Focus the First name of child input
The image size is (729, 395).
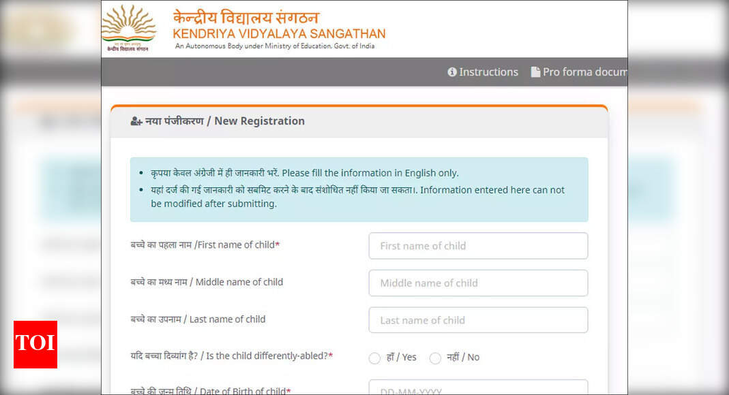tap(478, 246)
